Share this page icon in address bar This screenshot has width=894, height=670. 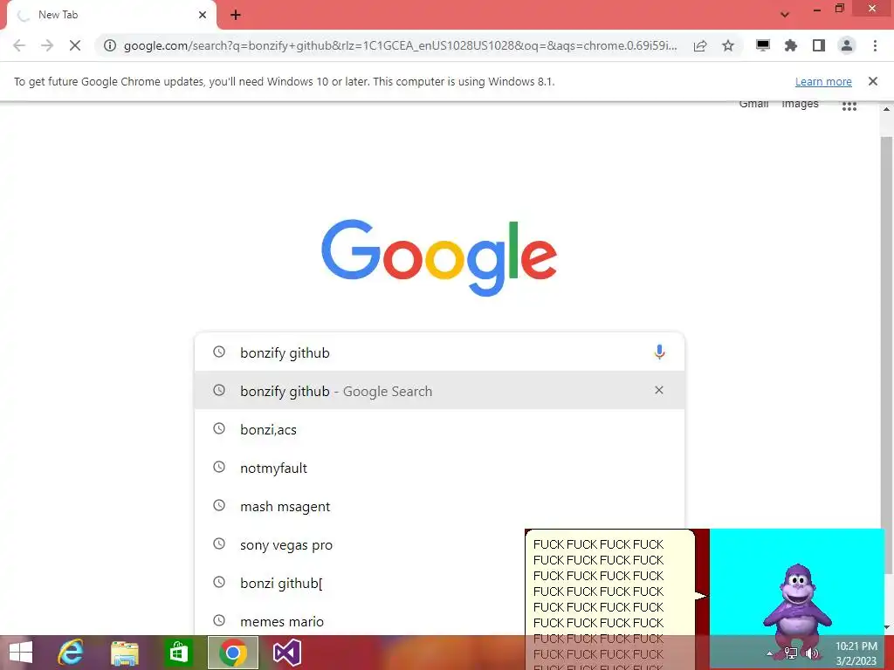700,45
